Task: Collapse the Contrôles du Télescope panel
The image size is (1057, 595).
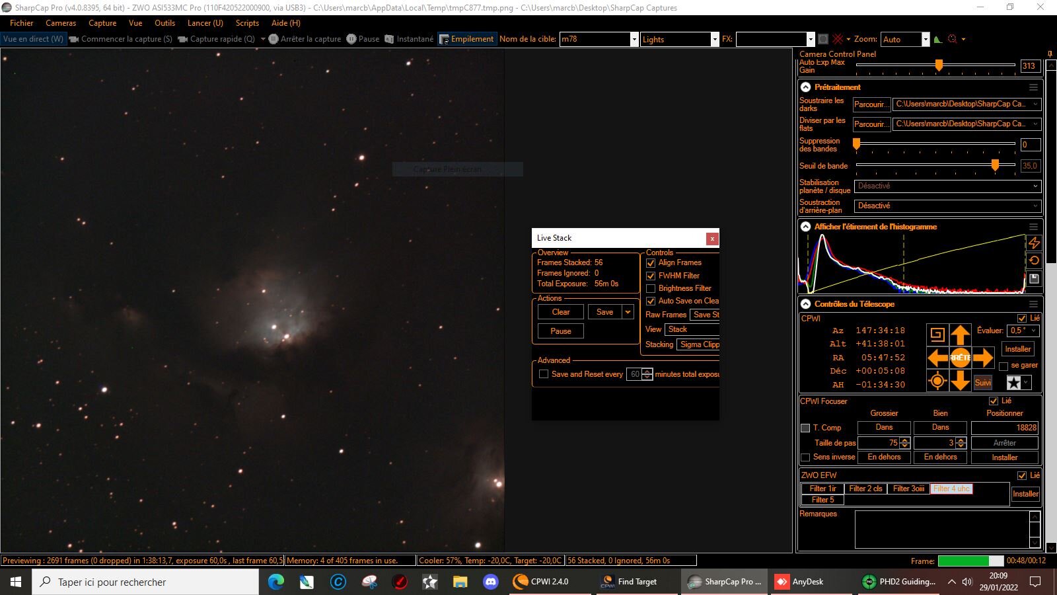Action: [805, 304]
